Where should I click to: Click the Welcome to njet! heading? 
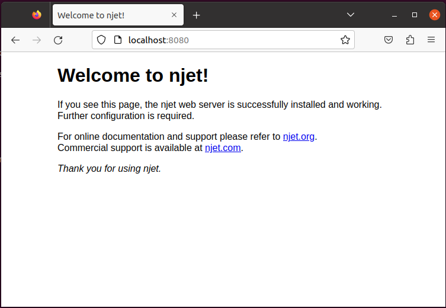(x=133, y=75)
